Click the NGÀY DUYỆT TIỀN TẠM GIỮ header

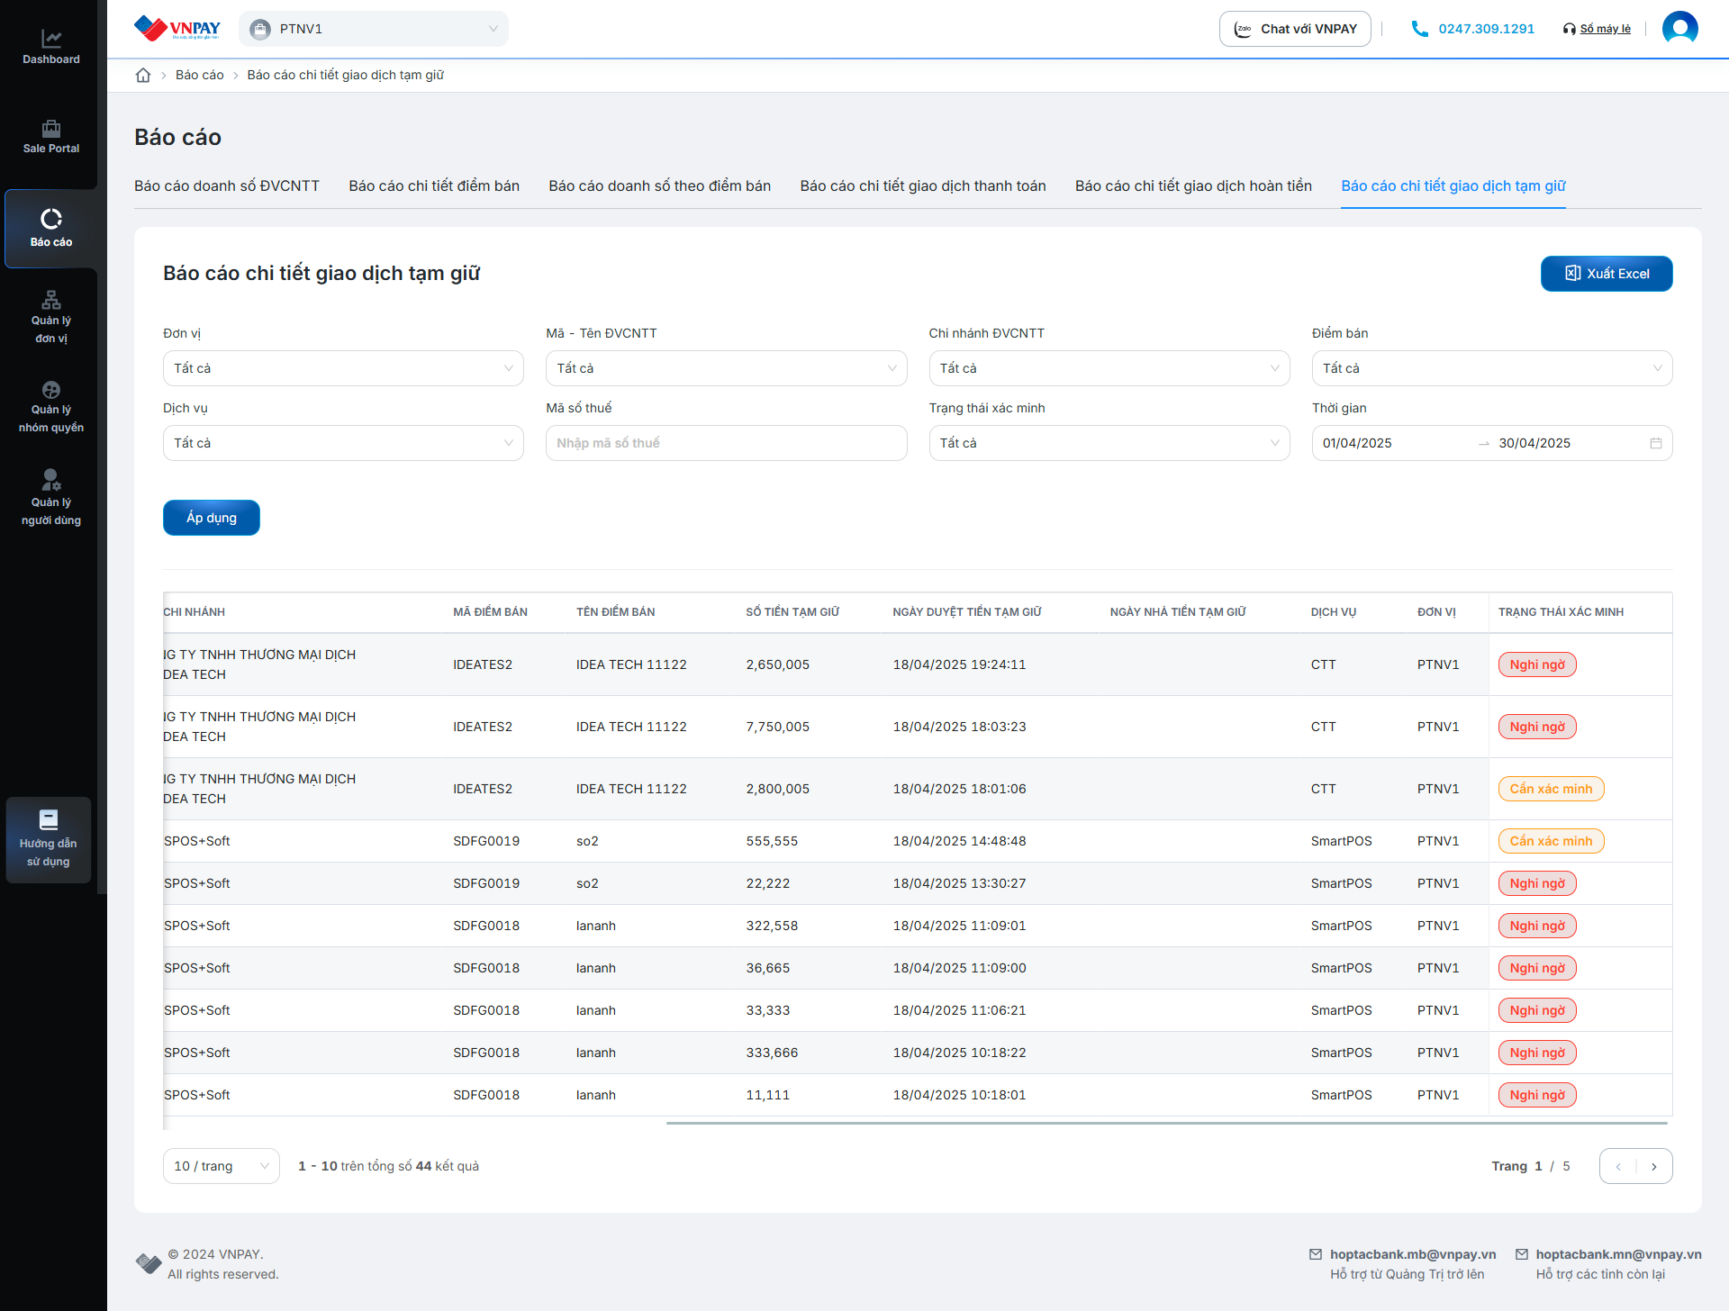tap(967, 612)
